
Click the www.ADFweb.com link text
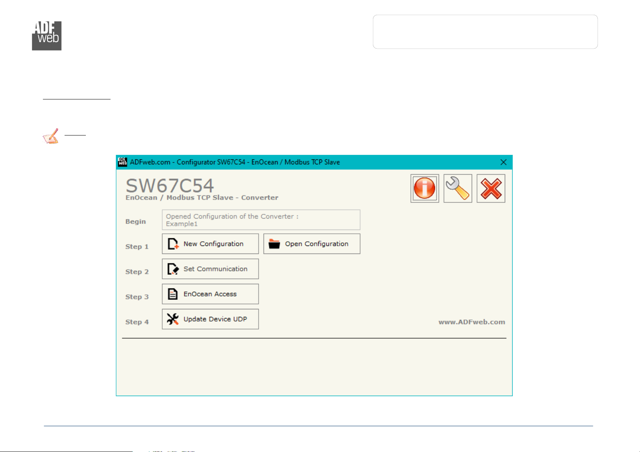point(472,322)
